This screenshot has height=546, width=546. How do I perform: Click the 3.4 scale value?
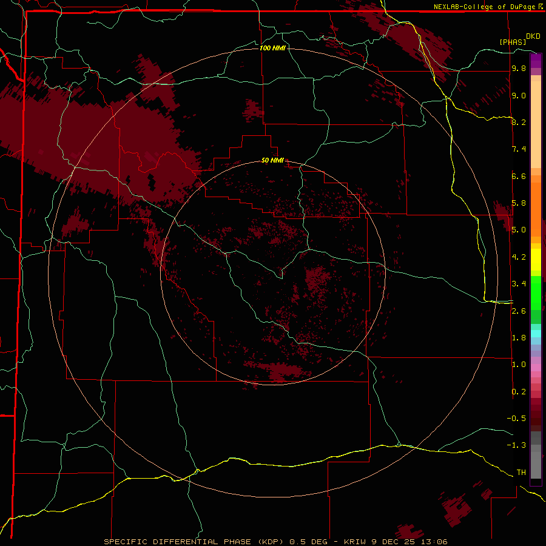tap(519, 284)
